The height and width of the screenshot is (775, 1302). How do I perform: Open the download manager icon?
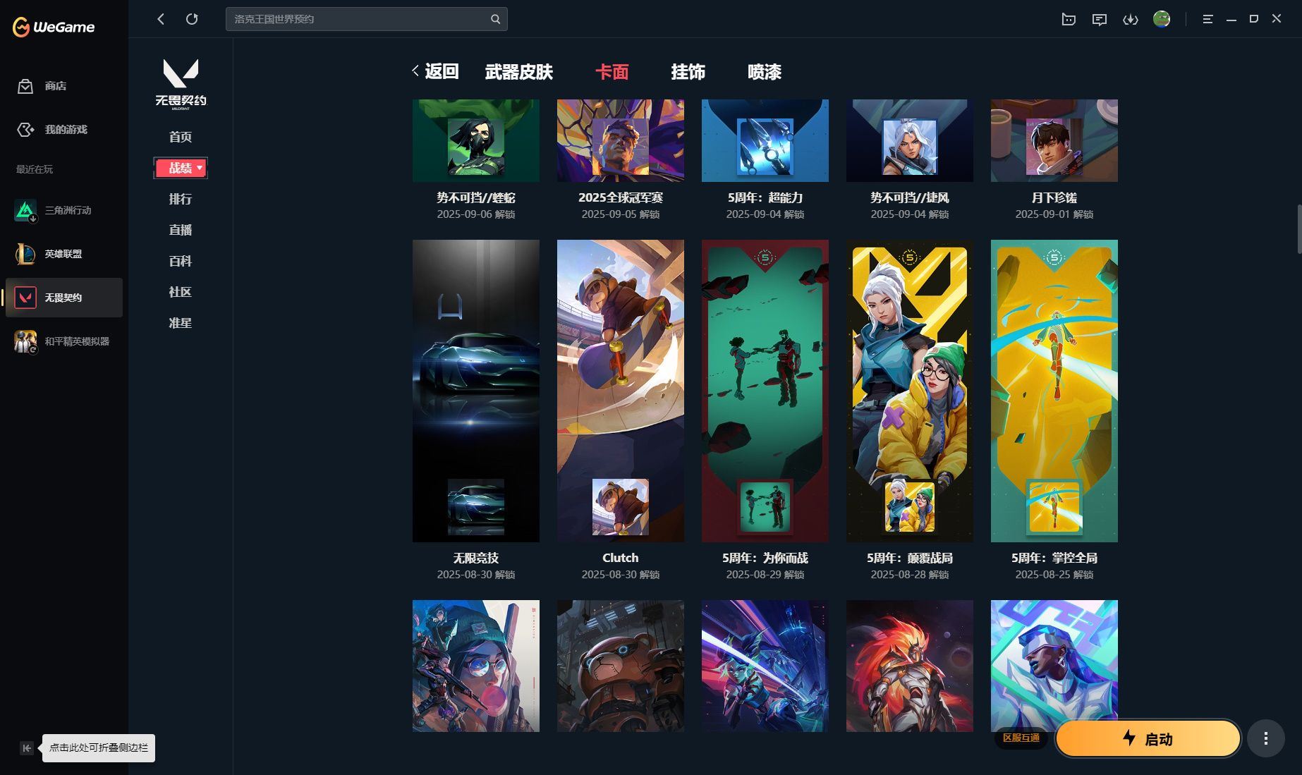tap(1130, 19)
